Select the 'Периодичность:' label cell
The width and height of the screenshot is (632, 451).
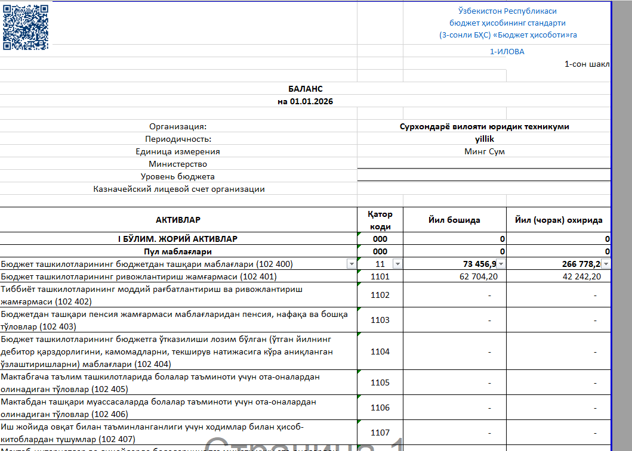click(178, 139)
